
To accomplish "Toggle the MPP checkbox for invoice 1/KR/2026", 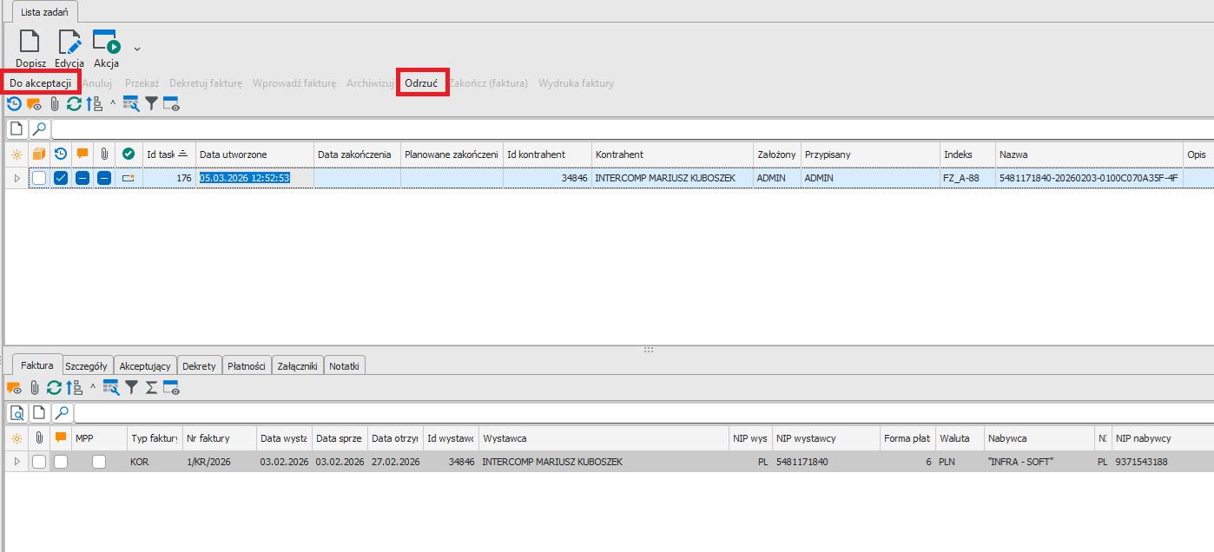I will [x=99, y=462].
